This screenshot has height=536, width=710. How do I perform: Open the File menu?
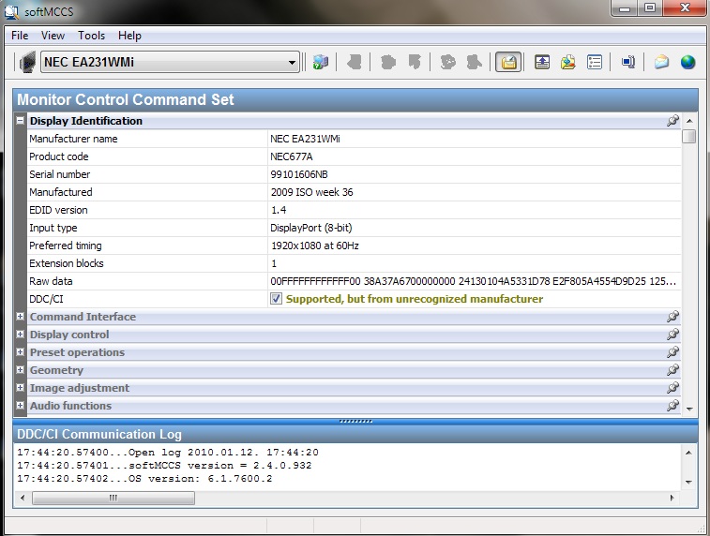click(20, 36)
